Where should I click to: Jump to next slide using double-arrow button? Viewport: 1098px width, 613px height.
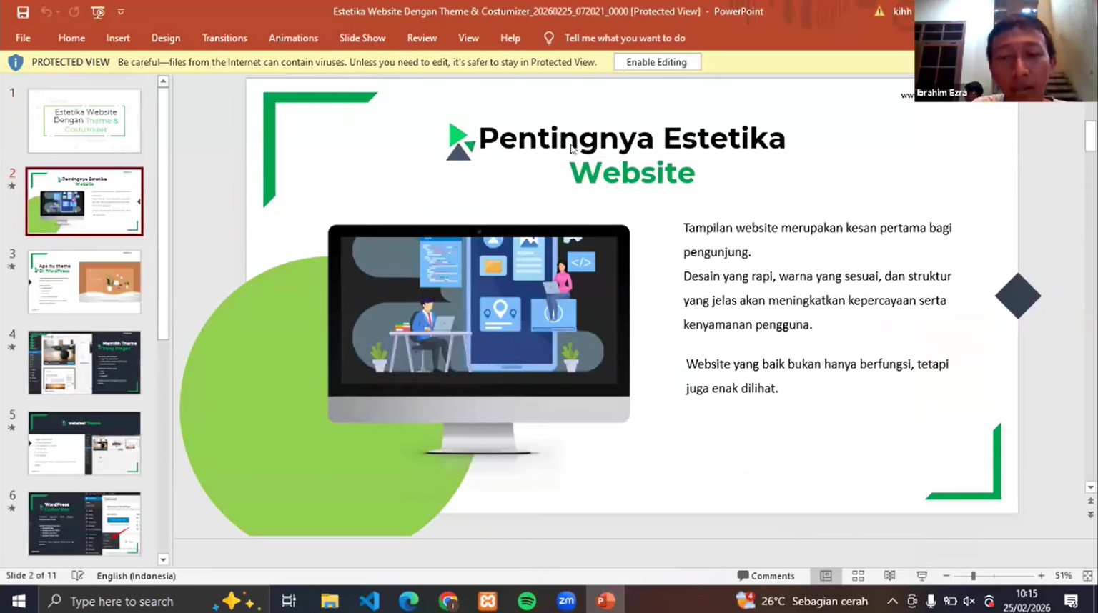[x=1090, y=514]
